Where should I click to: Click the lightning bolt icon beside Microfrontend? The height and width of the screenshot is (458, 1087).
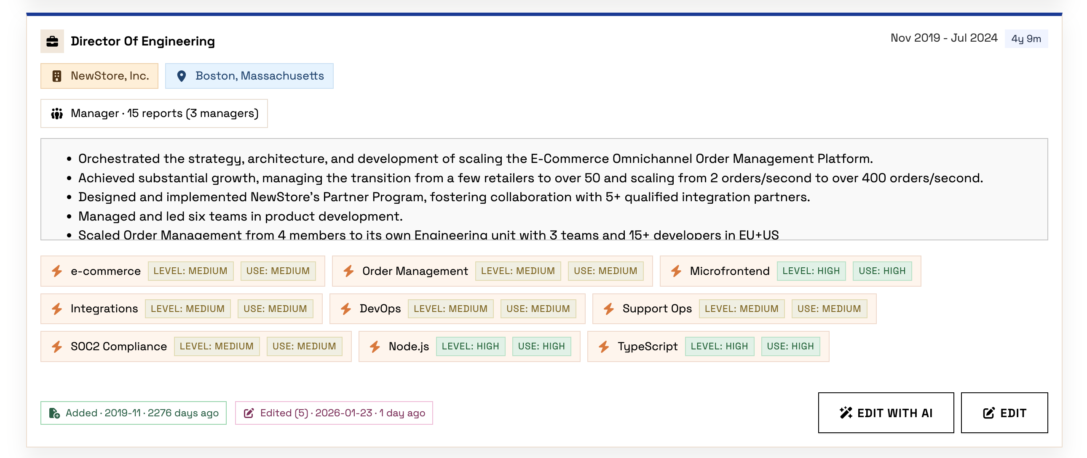[676, 271]
